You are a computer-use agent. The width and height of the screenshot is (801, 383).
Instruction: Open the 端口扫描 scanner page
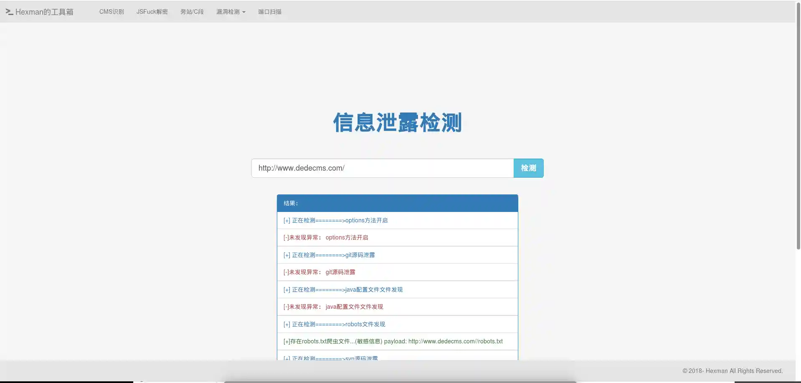[x=269, y=12]
